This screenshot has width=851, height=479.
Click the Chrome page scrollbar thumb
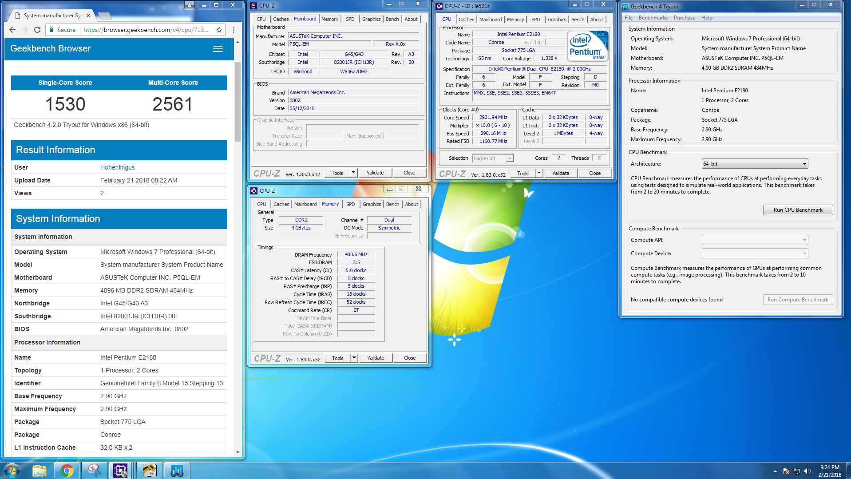(238, 102)
